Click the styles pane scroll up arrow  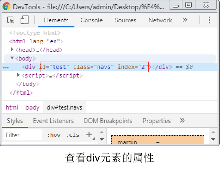pos(102,132)
